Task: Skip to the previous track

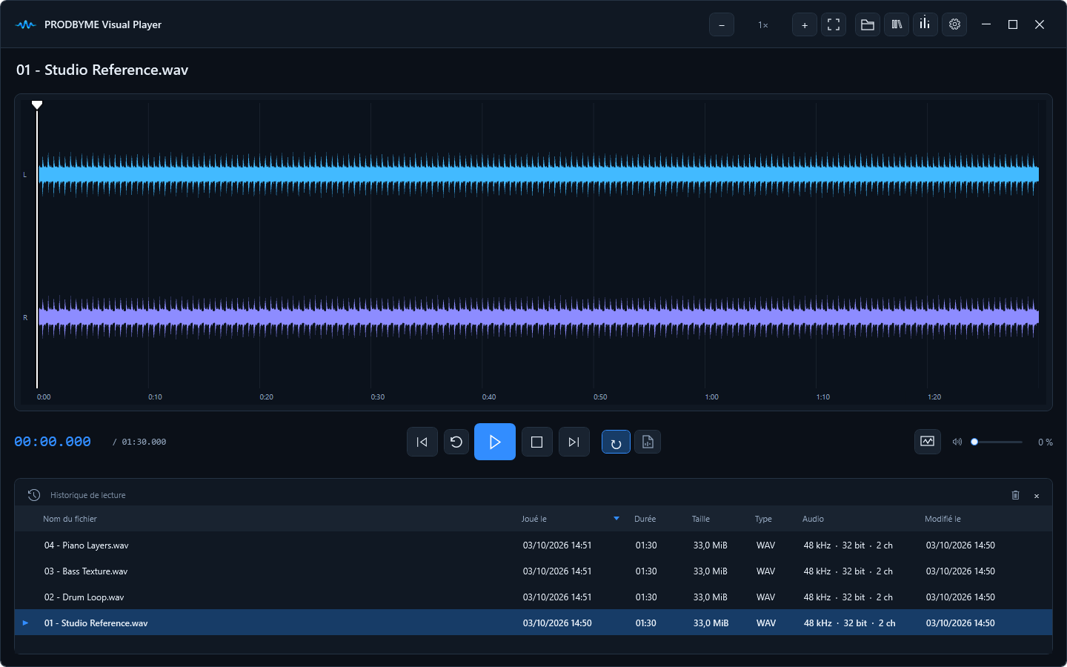Action: [x=422, y=442]
